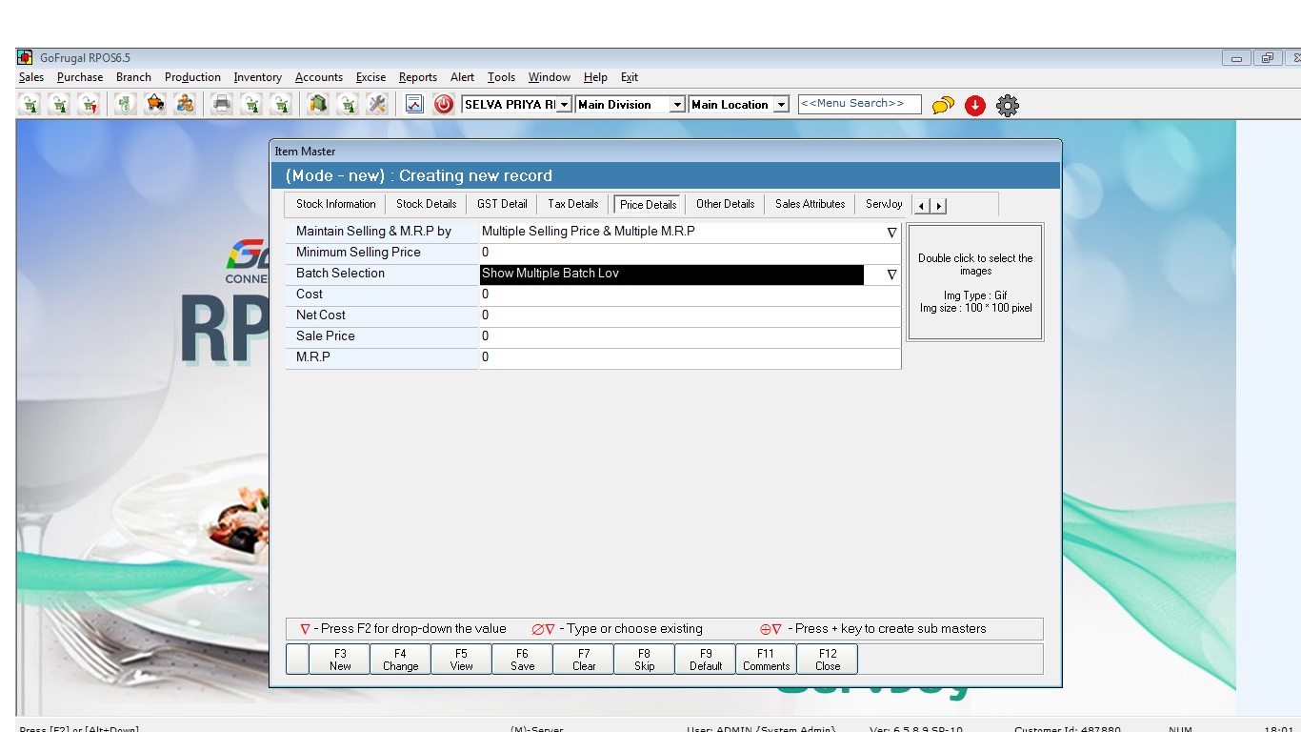Click the black shopping cart toolbar icon
Screen dimensions: 1301x732
155,104
